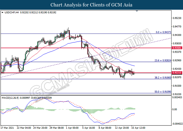183x131 pixels.
Task: Click the MACD scale value -0.004022
Action: point(177,124)
